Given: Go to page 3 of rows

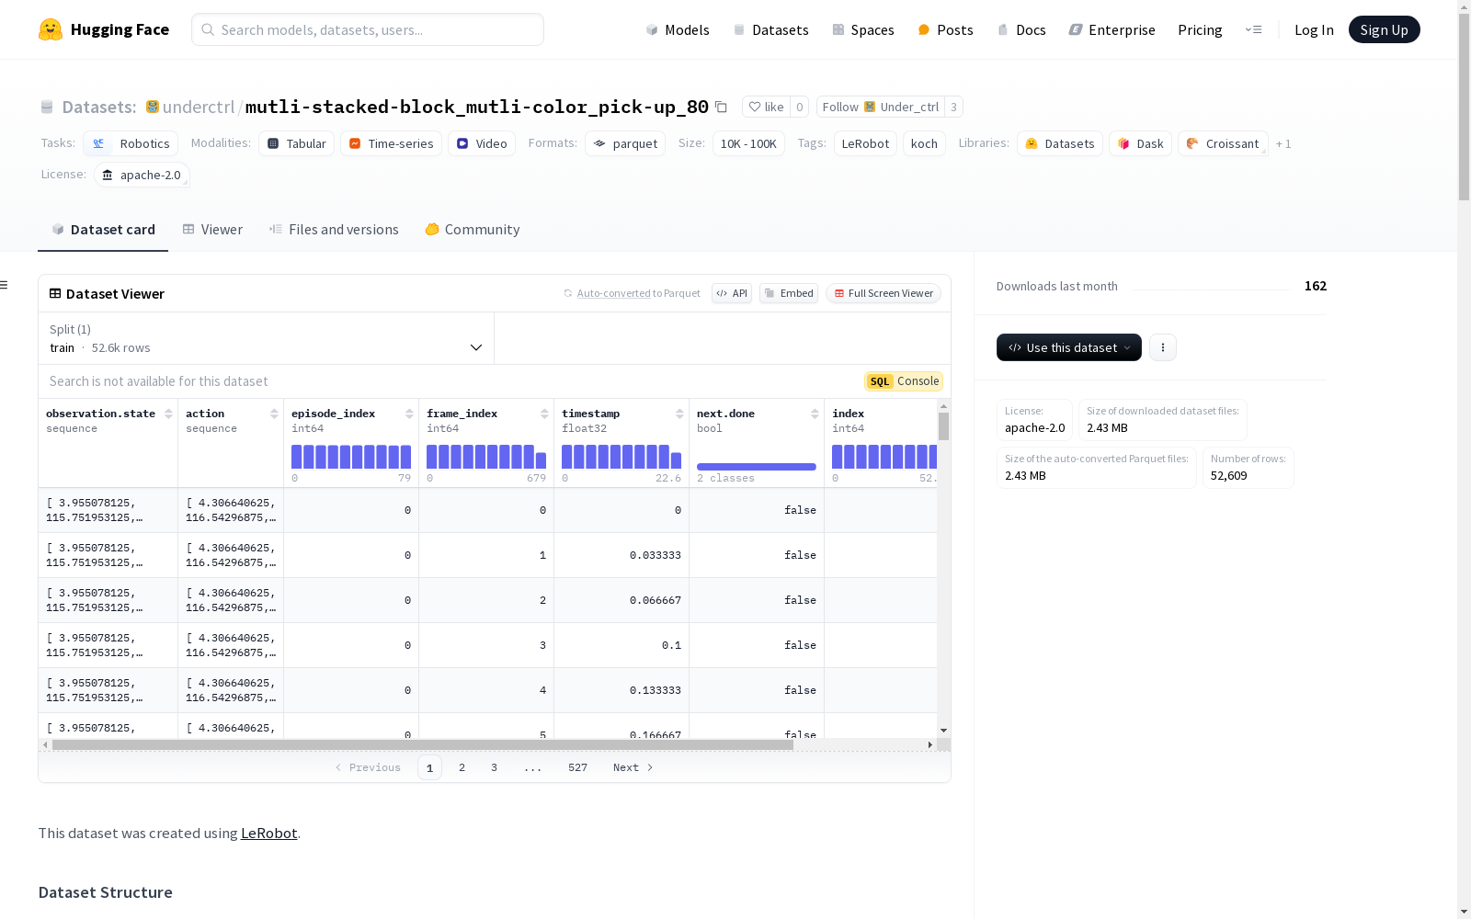Looking at the screenshot, I should (x=494, y=767).
